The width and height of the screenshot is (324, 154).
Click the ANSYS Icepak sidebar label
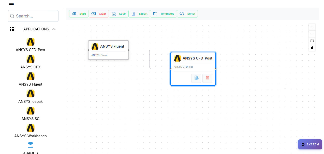click(x=31, y=102)
